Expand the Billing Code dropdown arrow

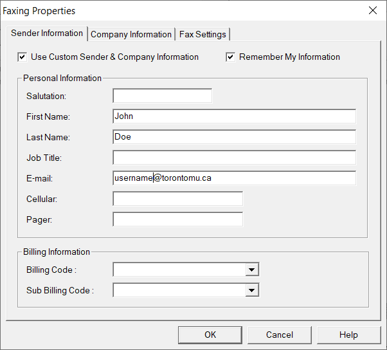pos(252,270)
